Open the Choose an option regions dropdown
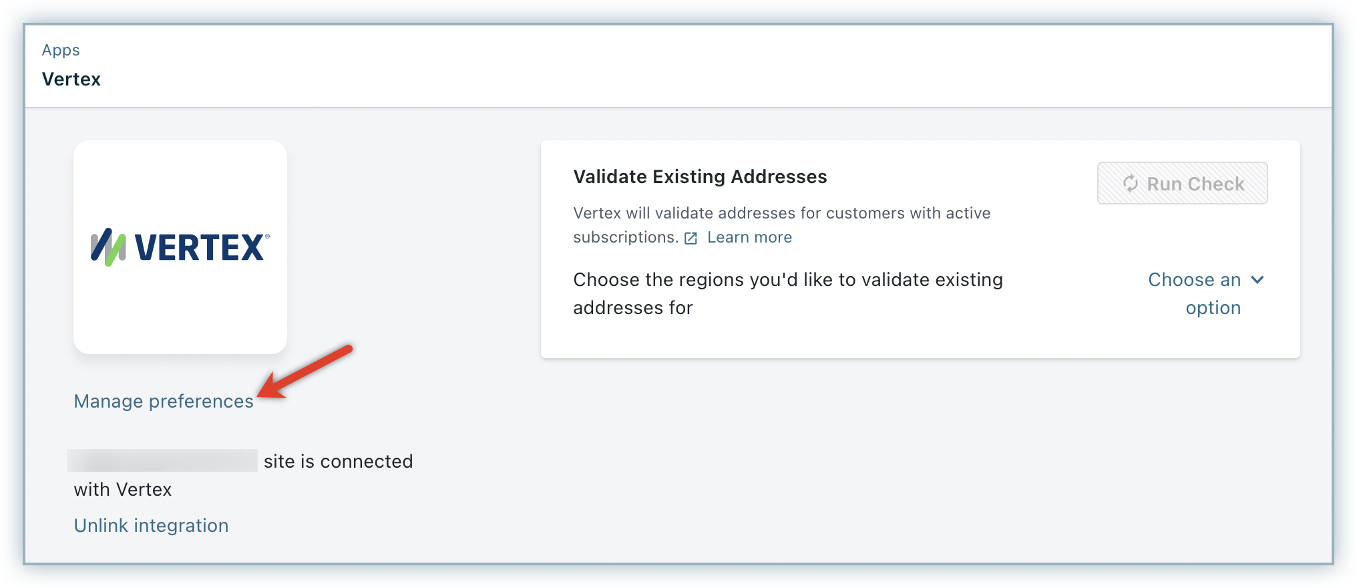 (1195, 293)
